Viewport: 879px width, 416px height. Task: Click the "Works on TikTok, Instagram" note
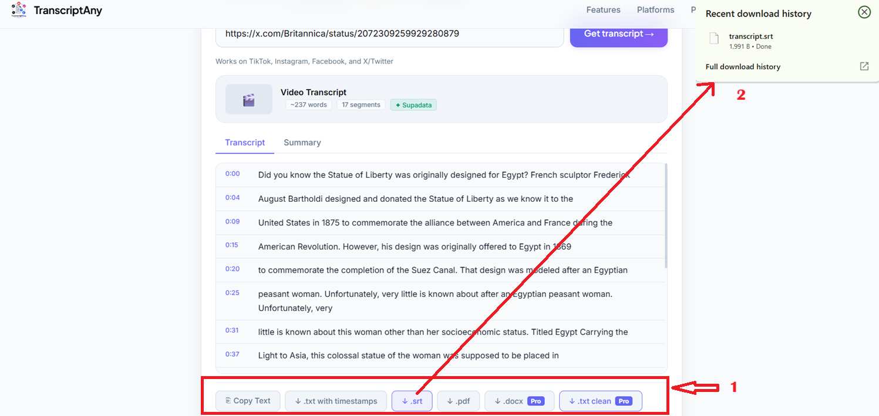click(304, 62)
